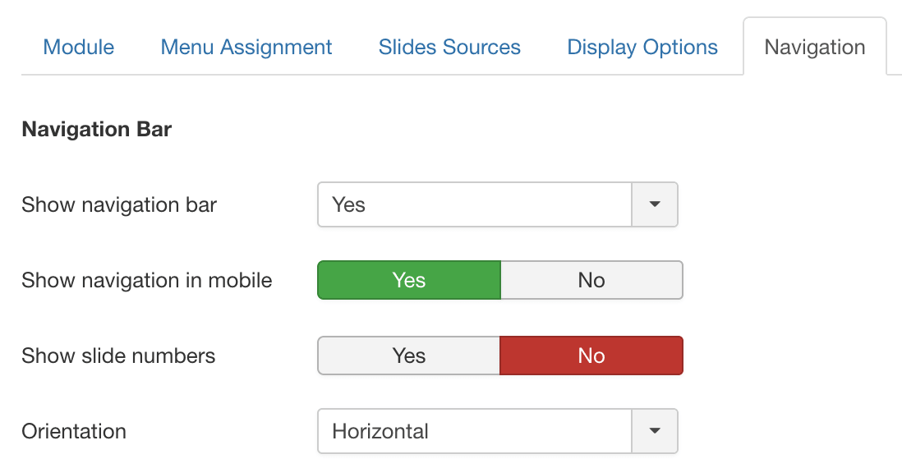Open the Module tab

coord(79,47)
